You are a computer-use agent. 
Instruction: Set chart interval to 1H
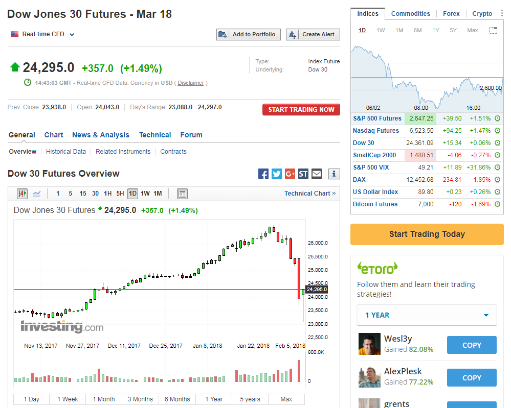tap(107, 194)
